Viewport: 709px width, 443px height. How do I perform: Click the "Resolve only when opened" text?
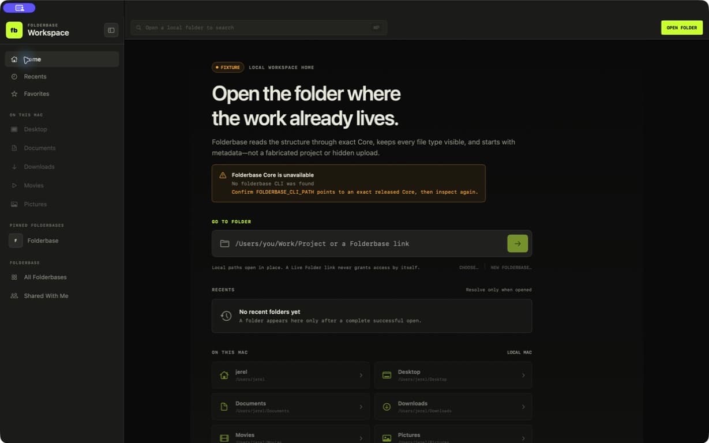pos(499,290)
